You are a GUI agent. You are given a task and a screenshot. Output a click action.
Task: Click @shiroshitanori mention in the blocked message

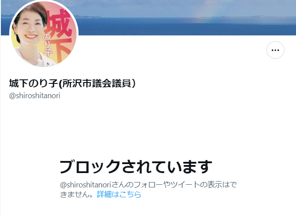tap(85, 185)
